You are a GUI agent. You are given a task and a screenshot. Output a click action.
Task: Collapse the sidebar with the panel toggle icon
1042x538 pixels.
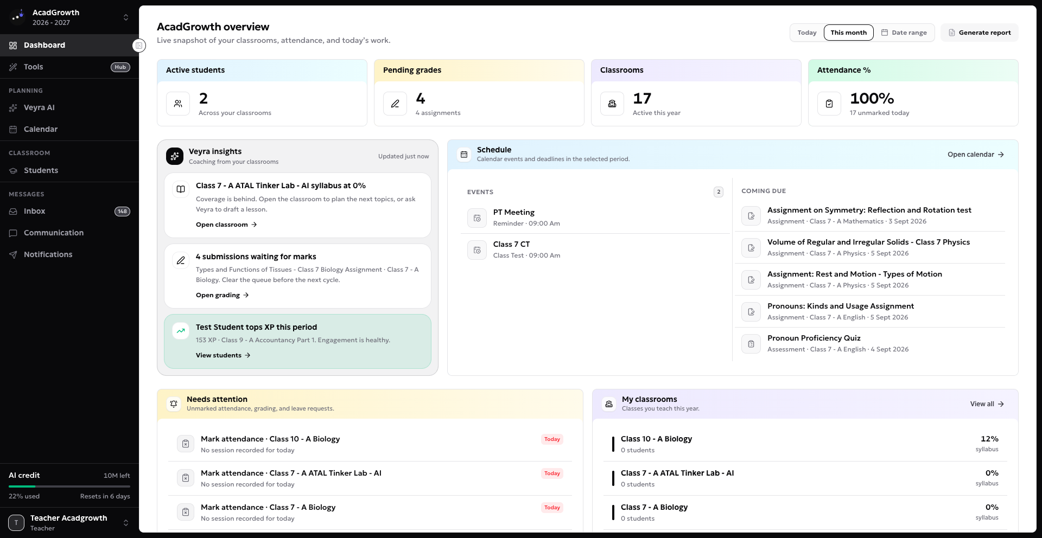point(139,46)
